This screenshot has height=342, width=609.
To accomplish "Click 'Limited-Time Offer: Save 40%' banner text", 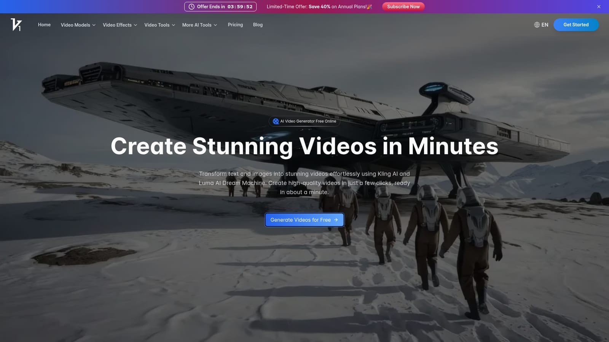I will click(x=319, y=6).
